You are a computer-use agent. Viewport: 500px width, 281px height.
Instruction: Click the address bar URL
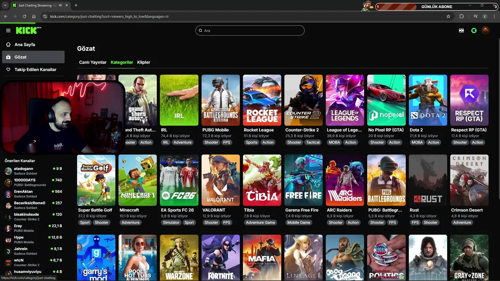109,16
